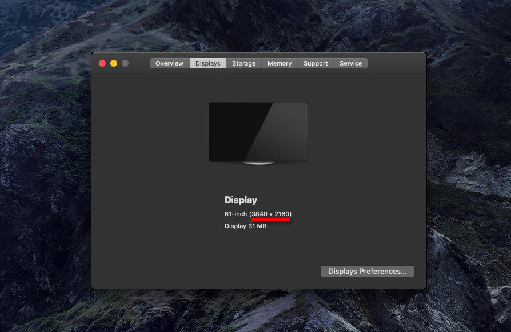This screenshot has width=511, height=332.
Task: Switch to the Overview tab
Action: [x=169, y=63]
